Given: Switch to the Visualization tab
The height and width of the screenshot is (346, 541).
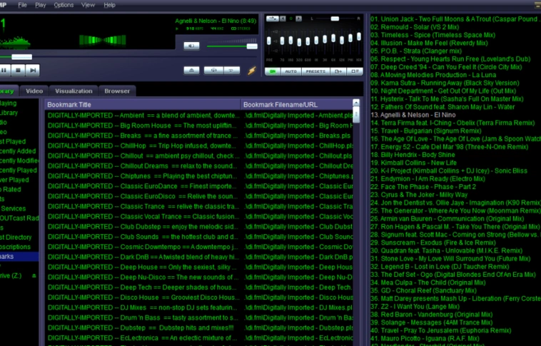Looking at the screenshot, I should tap(74, 91).
